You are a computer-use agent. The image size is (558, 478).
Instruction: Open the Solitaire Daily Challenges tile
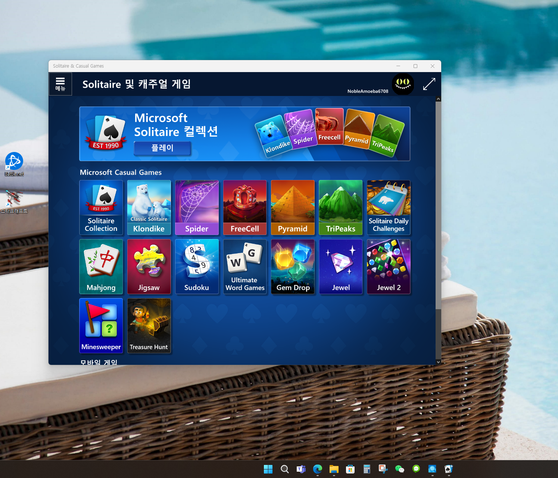389,208
